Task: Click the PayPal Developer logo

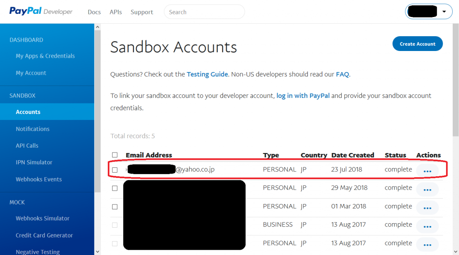Action: point(41,12)
